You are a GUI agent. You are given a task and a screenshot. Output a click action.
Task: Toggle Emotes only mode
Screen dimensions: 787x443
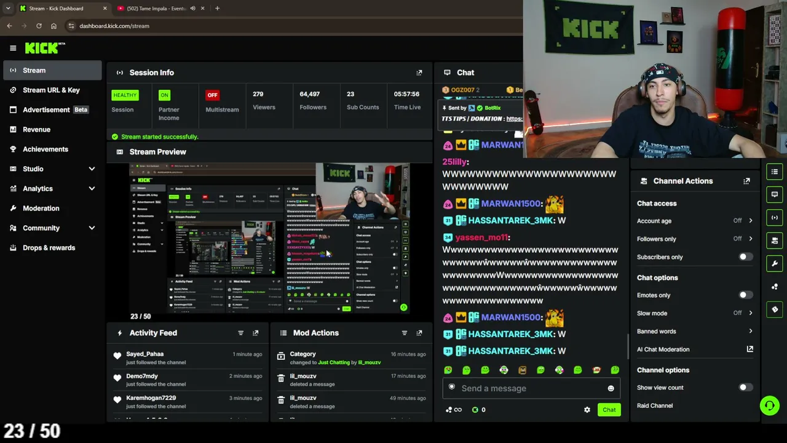click(745, 295)
